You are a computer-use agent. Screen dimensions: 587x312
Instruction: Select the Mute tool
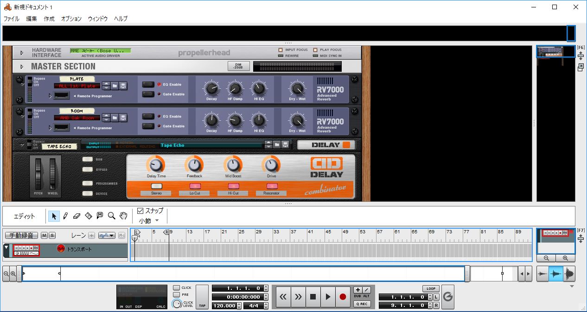[x=100, y=216]
